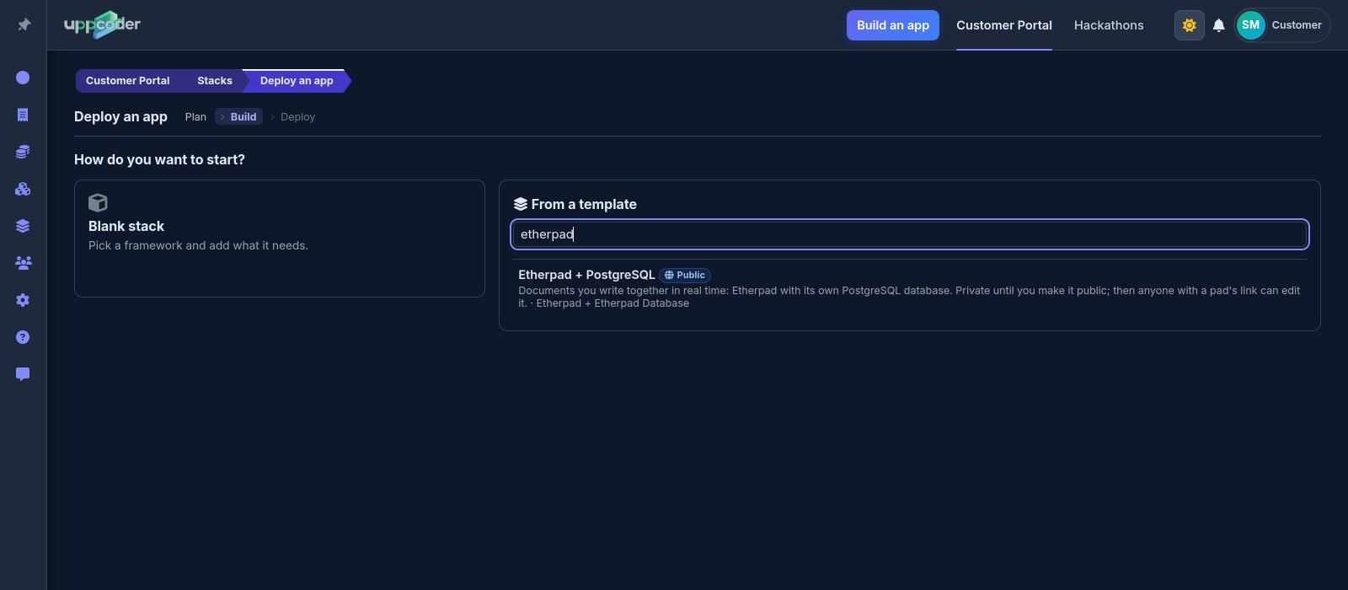Select the Etherpad + PostgreSQL template
The image size is (1348, 590).
[910, 288]
